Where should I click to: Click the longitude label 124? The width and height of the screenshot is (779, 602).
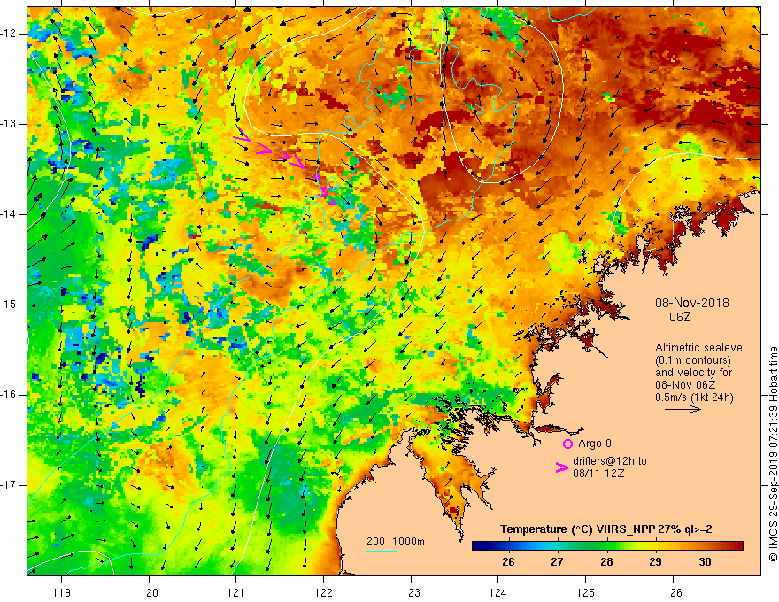point(498,592)
